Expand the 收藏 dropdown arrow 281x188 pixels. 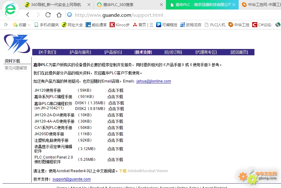(x=29, y=25)
